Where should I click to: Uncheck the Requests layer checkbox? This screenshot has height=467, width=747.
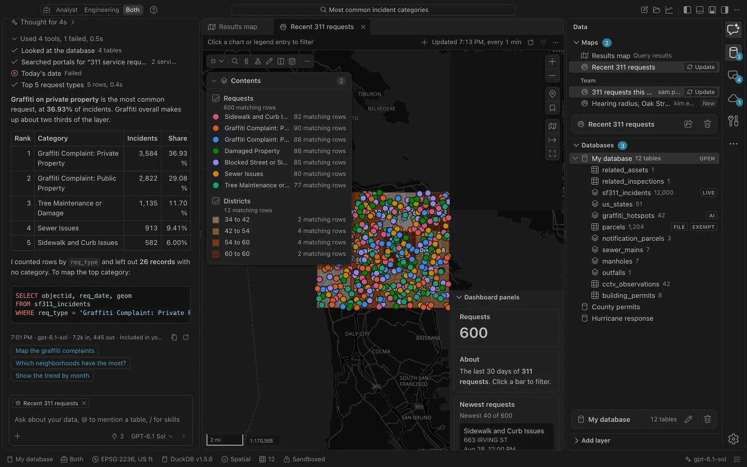pyautogui.click(x=216, y=98)
